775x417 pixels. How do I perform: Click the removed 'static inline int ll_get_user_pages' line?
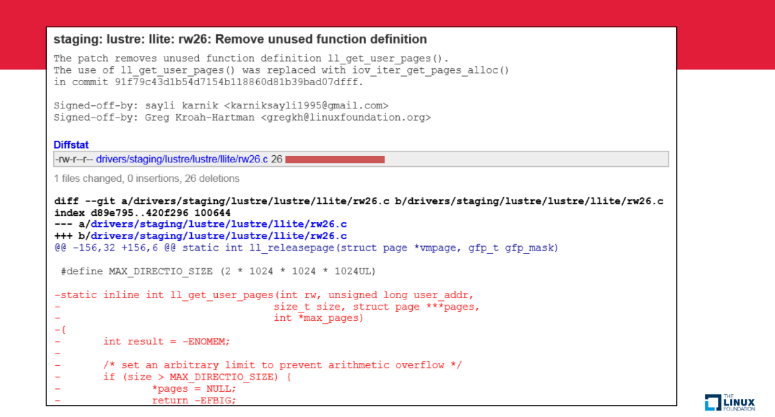[x=264, y=295]
